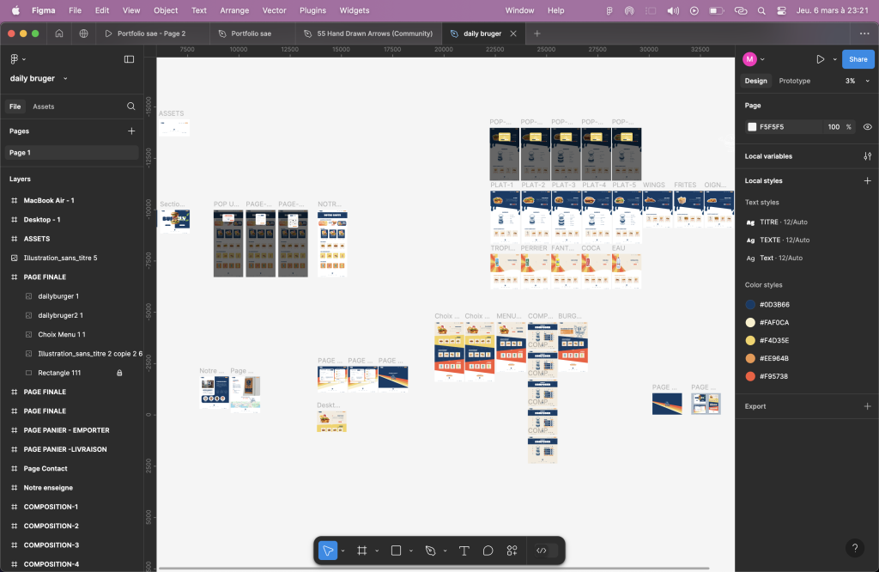Select the Frame tool
Screen dimensions: 879x572
tap(362, 551)
